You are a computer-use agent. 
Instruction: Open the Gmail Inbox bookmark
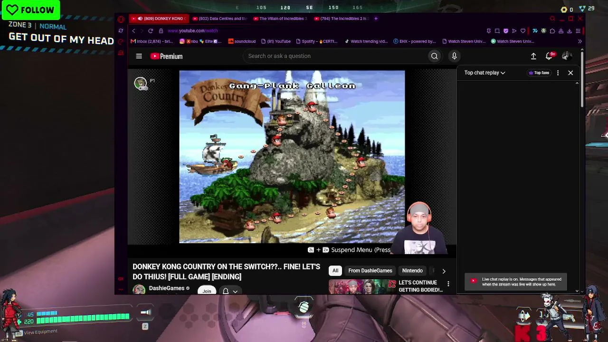point(152,41)
